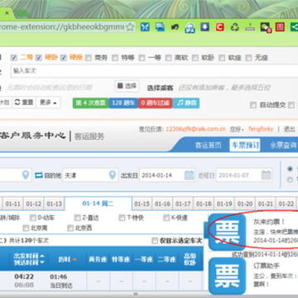The height and width of the screenshot is (298, 298).
Task: Open the 客运首页 nav tab
Action: tap(208, 146)
